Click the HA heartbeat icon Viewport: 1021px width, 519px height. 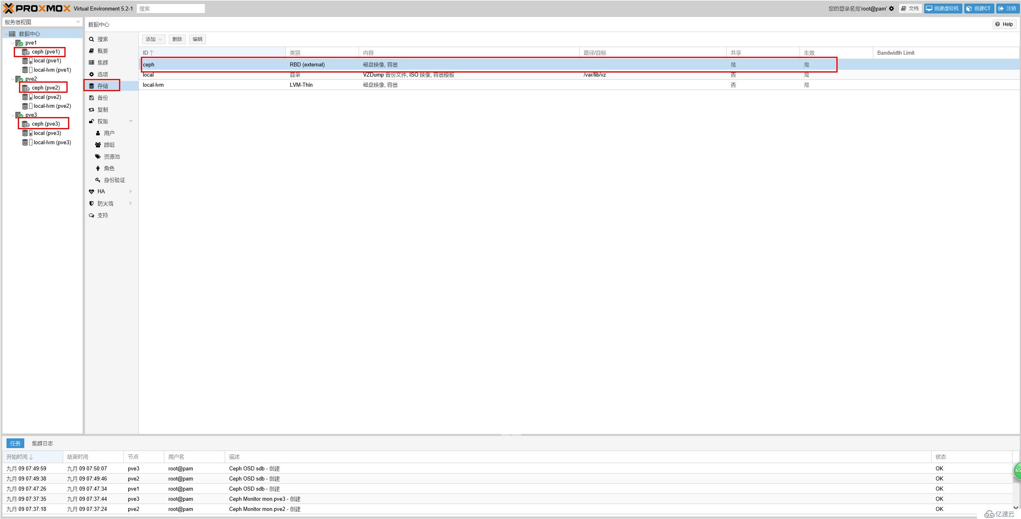pos(91,192)
